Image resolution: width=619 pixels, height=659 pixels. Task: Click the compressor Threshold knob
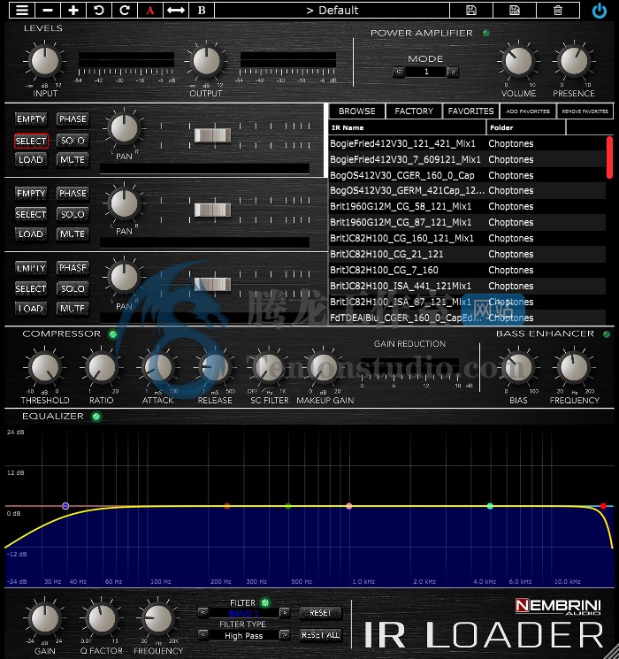[x=44, y=368]
